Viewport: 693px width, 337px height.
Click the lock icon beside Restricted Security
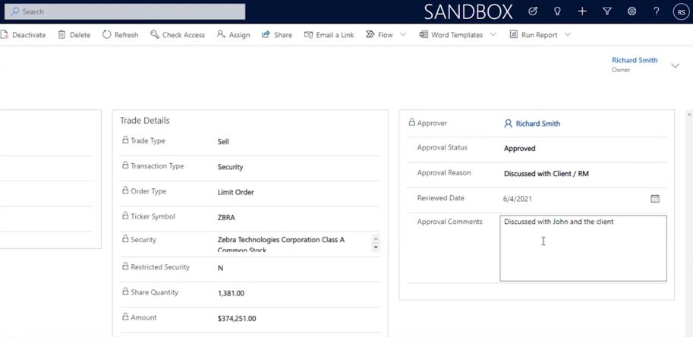pyautogui.click(x=125, y=266)
